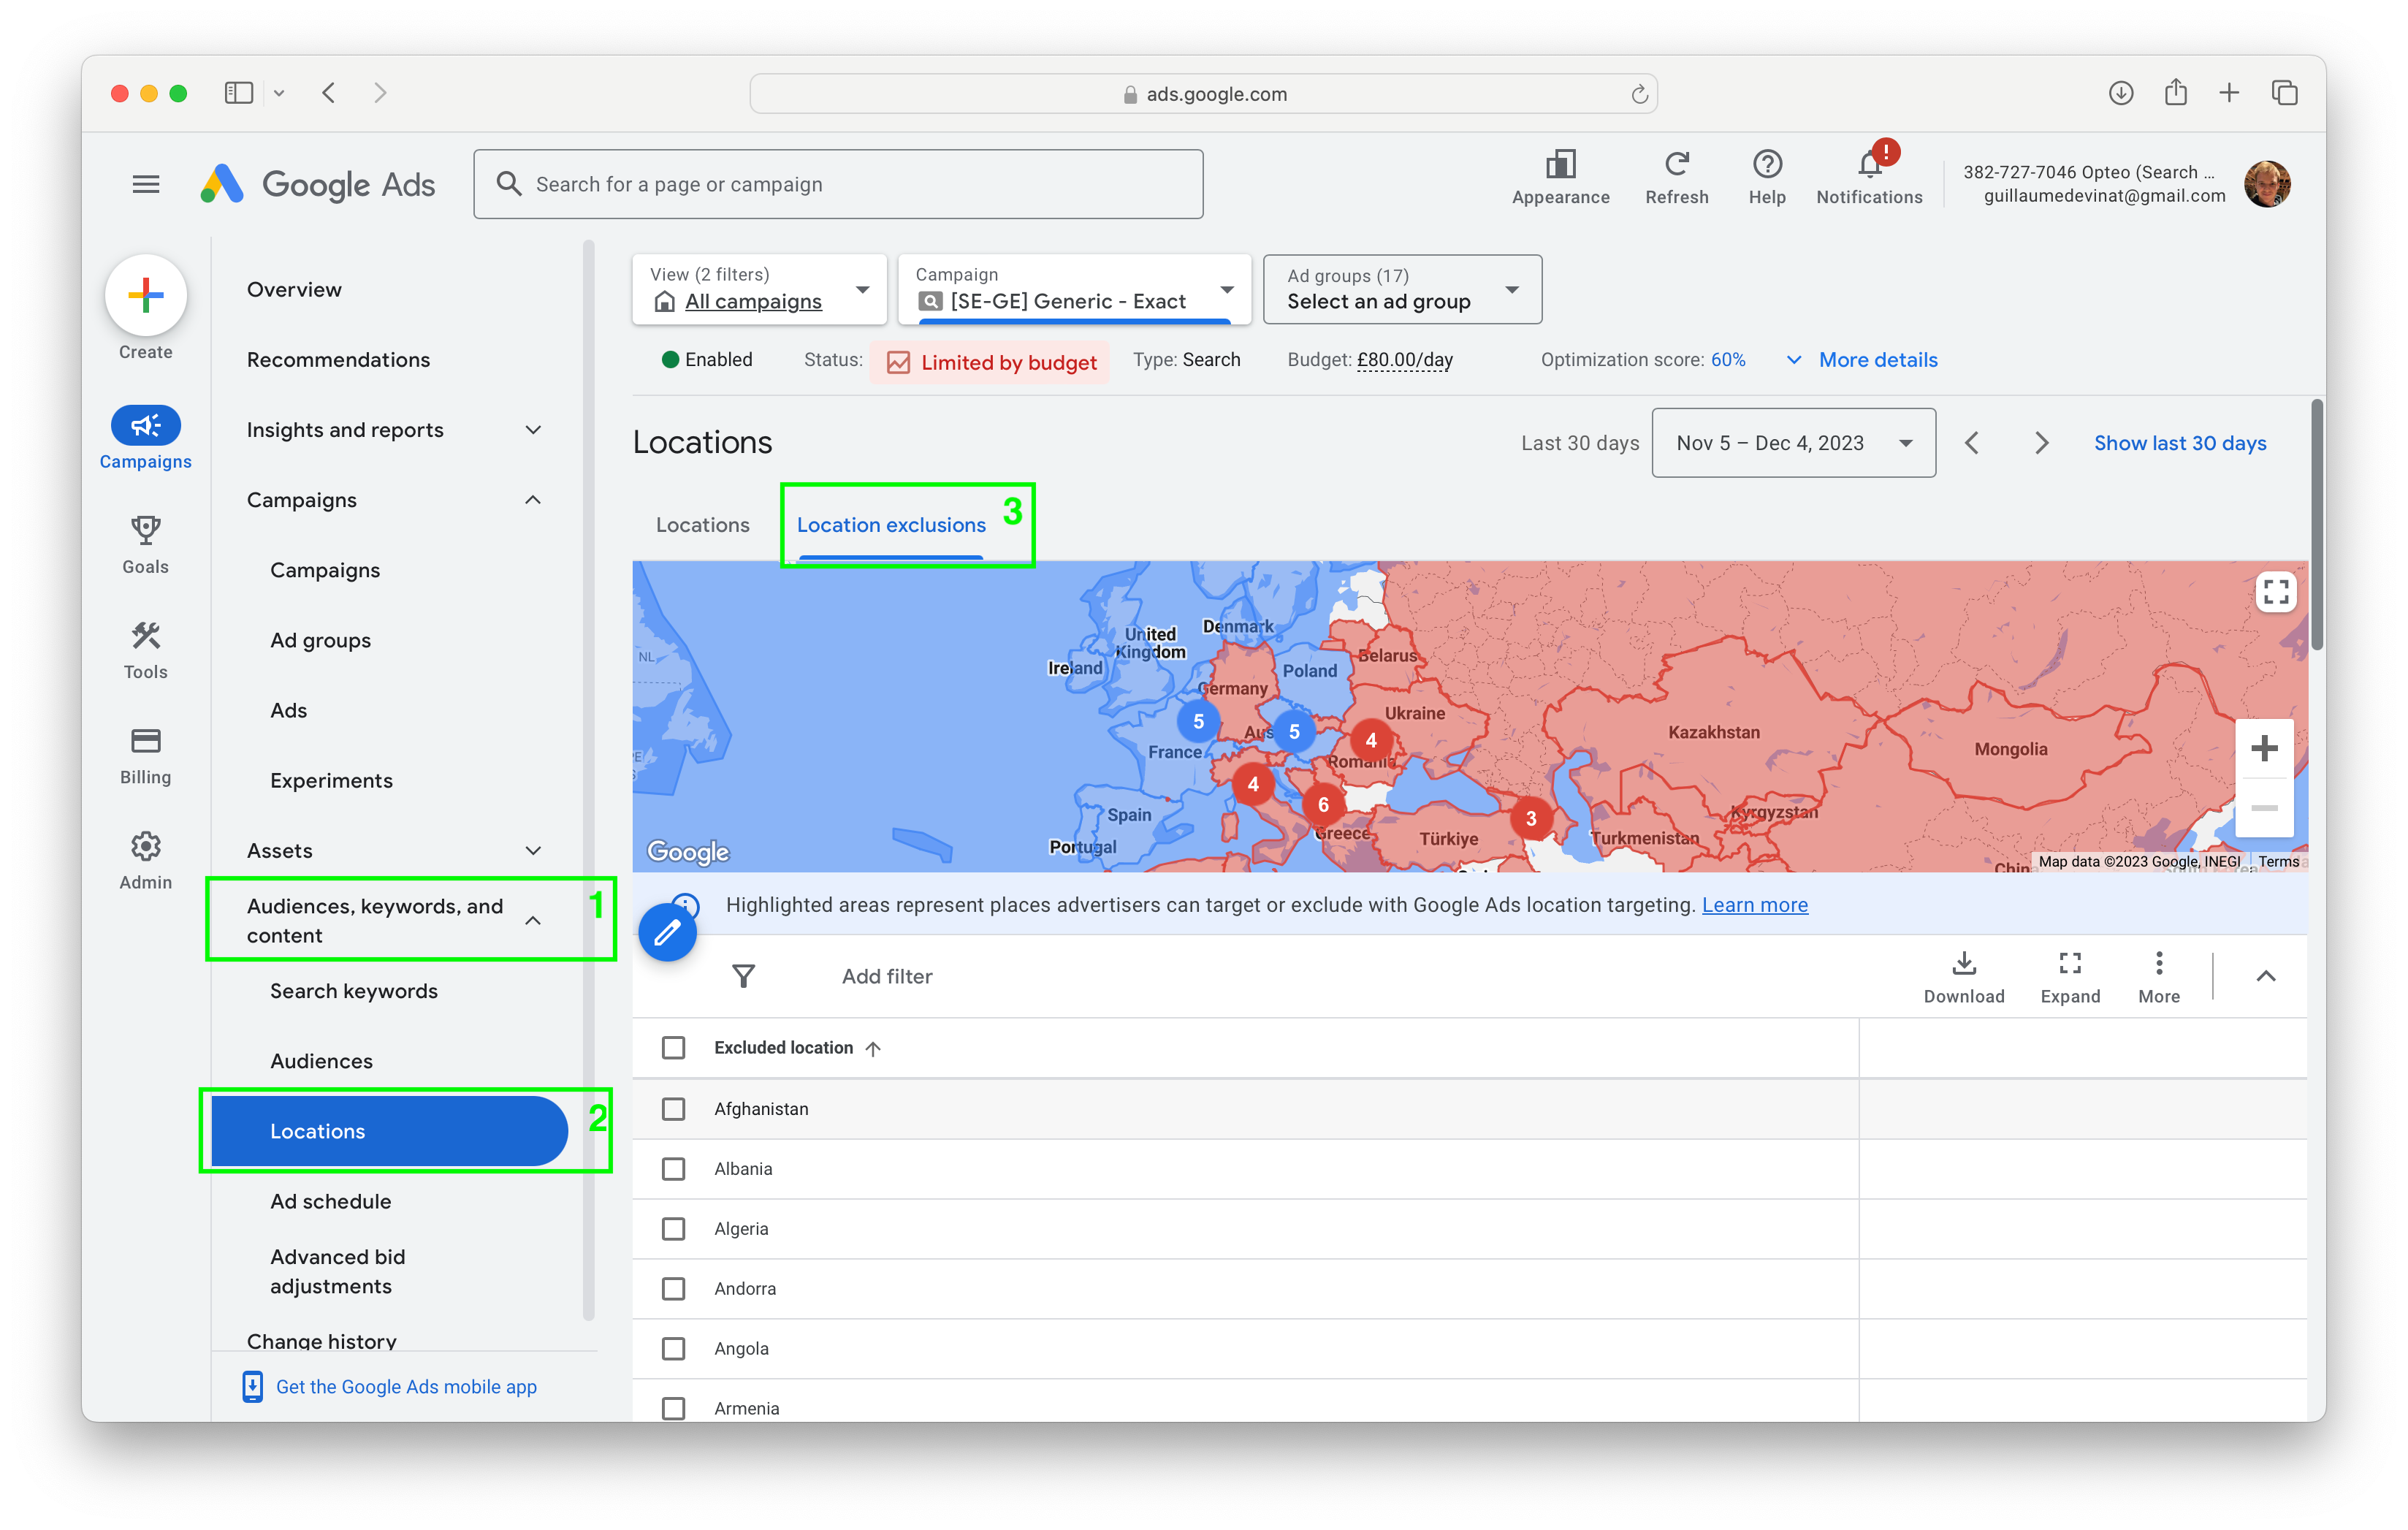Open the Goals trophy icon
Image resolution: width=2408 pixels, height=1530 pixels.
[146, 530]
